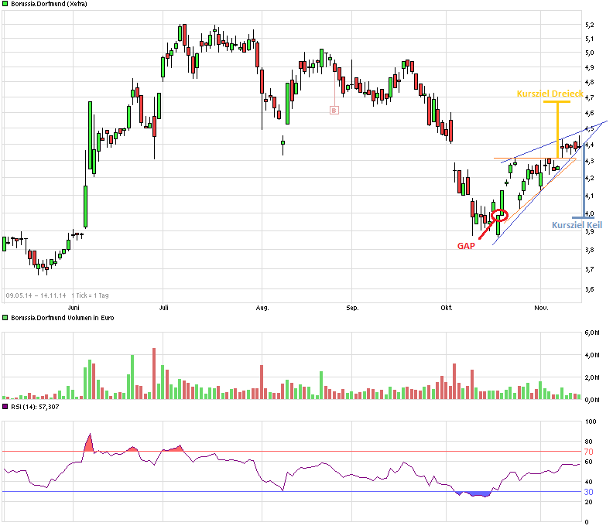Screen dimensions: 613x529
Task: Click the red 70 RSI threshold label
Action: (589, 452)
